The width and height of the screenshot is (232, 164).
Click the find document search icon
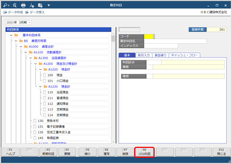[x=15, y=5]
